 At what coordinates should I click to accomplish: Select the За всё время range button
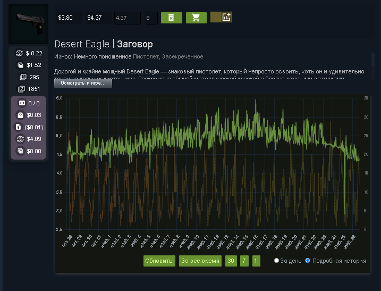pyautogui.click(x=200, y=261)
